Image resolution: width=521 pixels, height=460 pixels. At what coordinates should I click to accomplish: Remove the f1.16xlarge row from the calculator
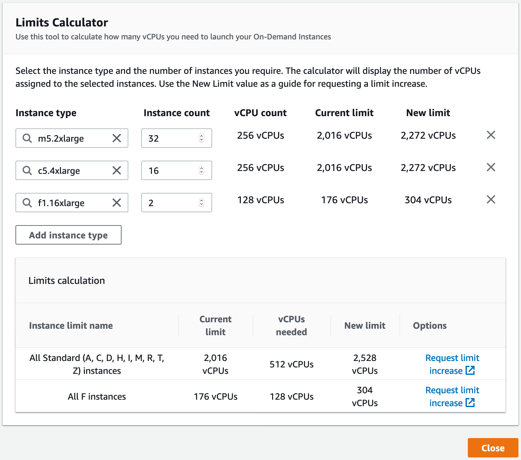(490, 199)
